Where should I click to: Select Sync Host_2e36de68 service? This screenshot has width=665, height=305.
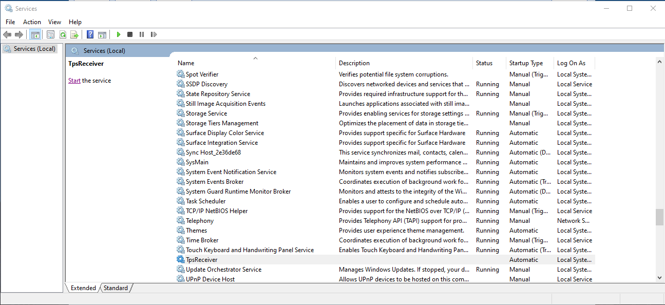[x=385, y=153]
